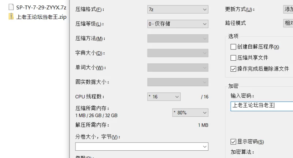293x158 pixels.
Task: Expand the 80% memory usage dropdown
Action: [190, 113]
